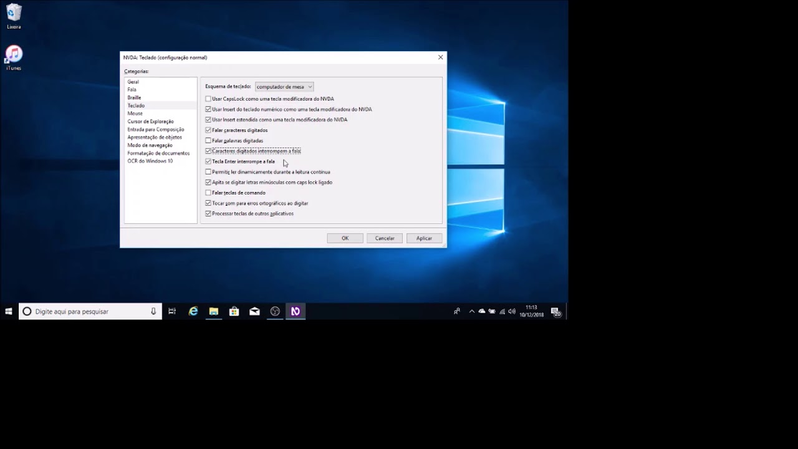Open the iTunes desktop shortcut
The image size is (798, 449).
(14, 58)
